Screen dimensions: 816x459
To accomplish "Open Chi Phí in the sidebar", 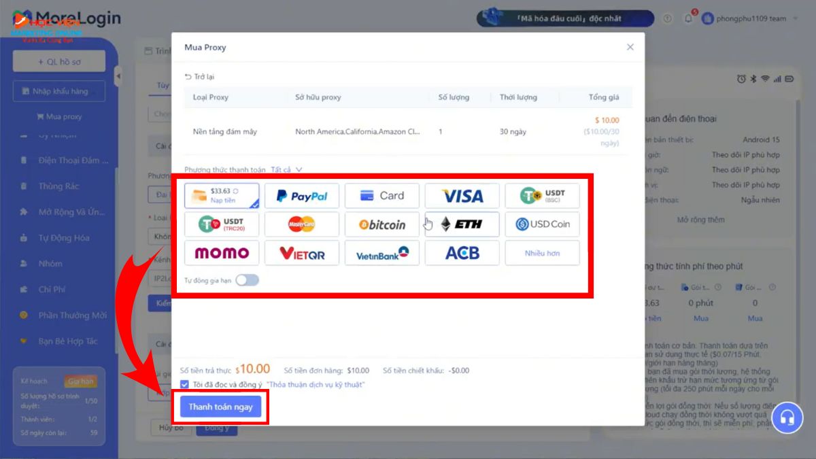I will coord(52,290).
